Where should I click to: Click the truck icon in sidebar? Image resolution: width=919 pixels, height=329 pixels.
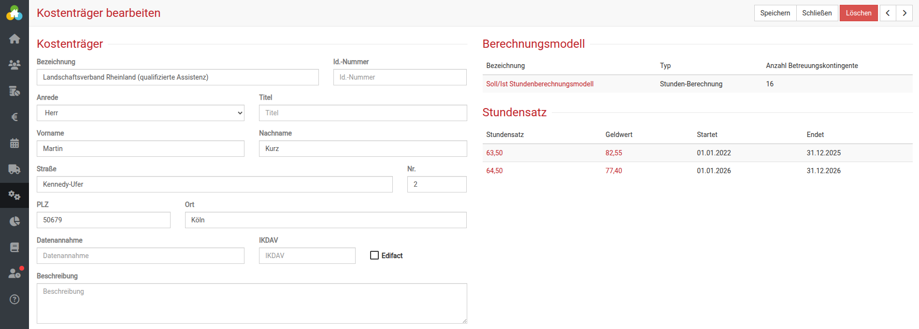[x=14, y=169]
